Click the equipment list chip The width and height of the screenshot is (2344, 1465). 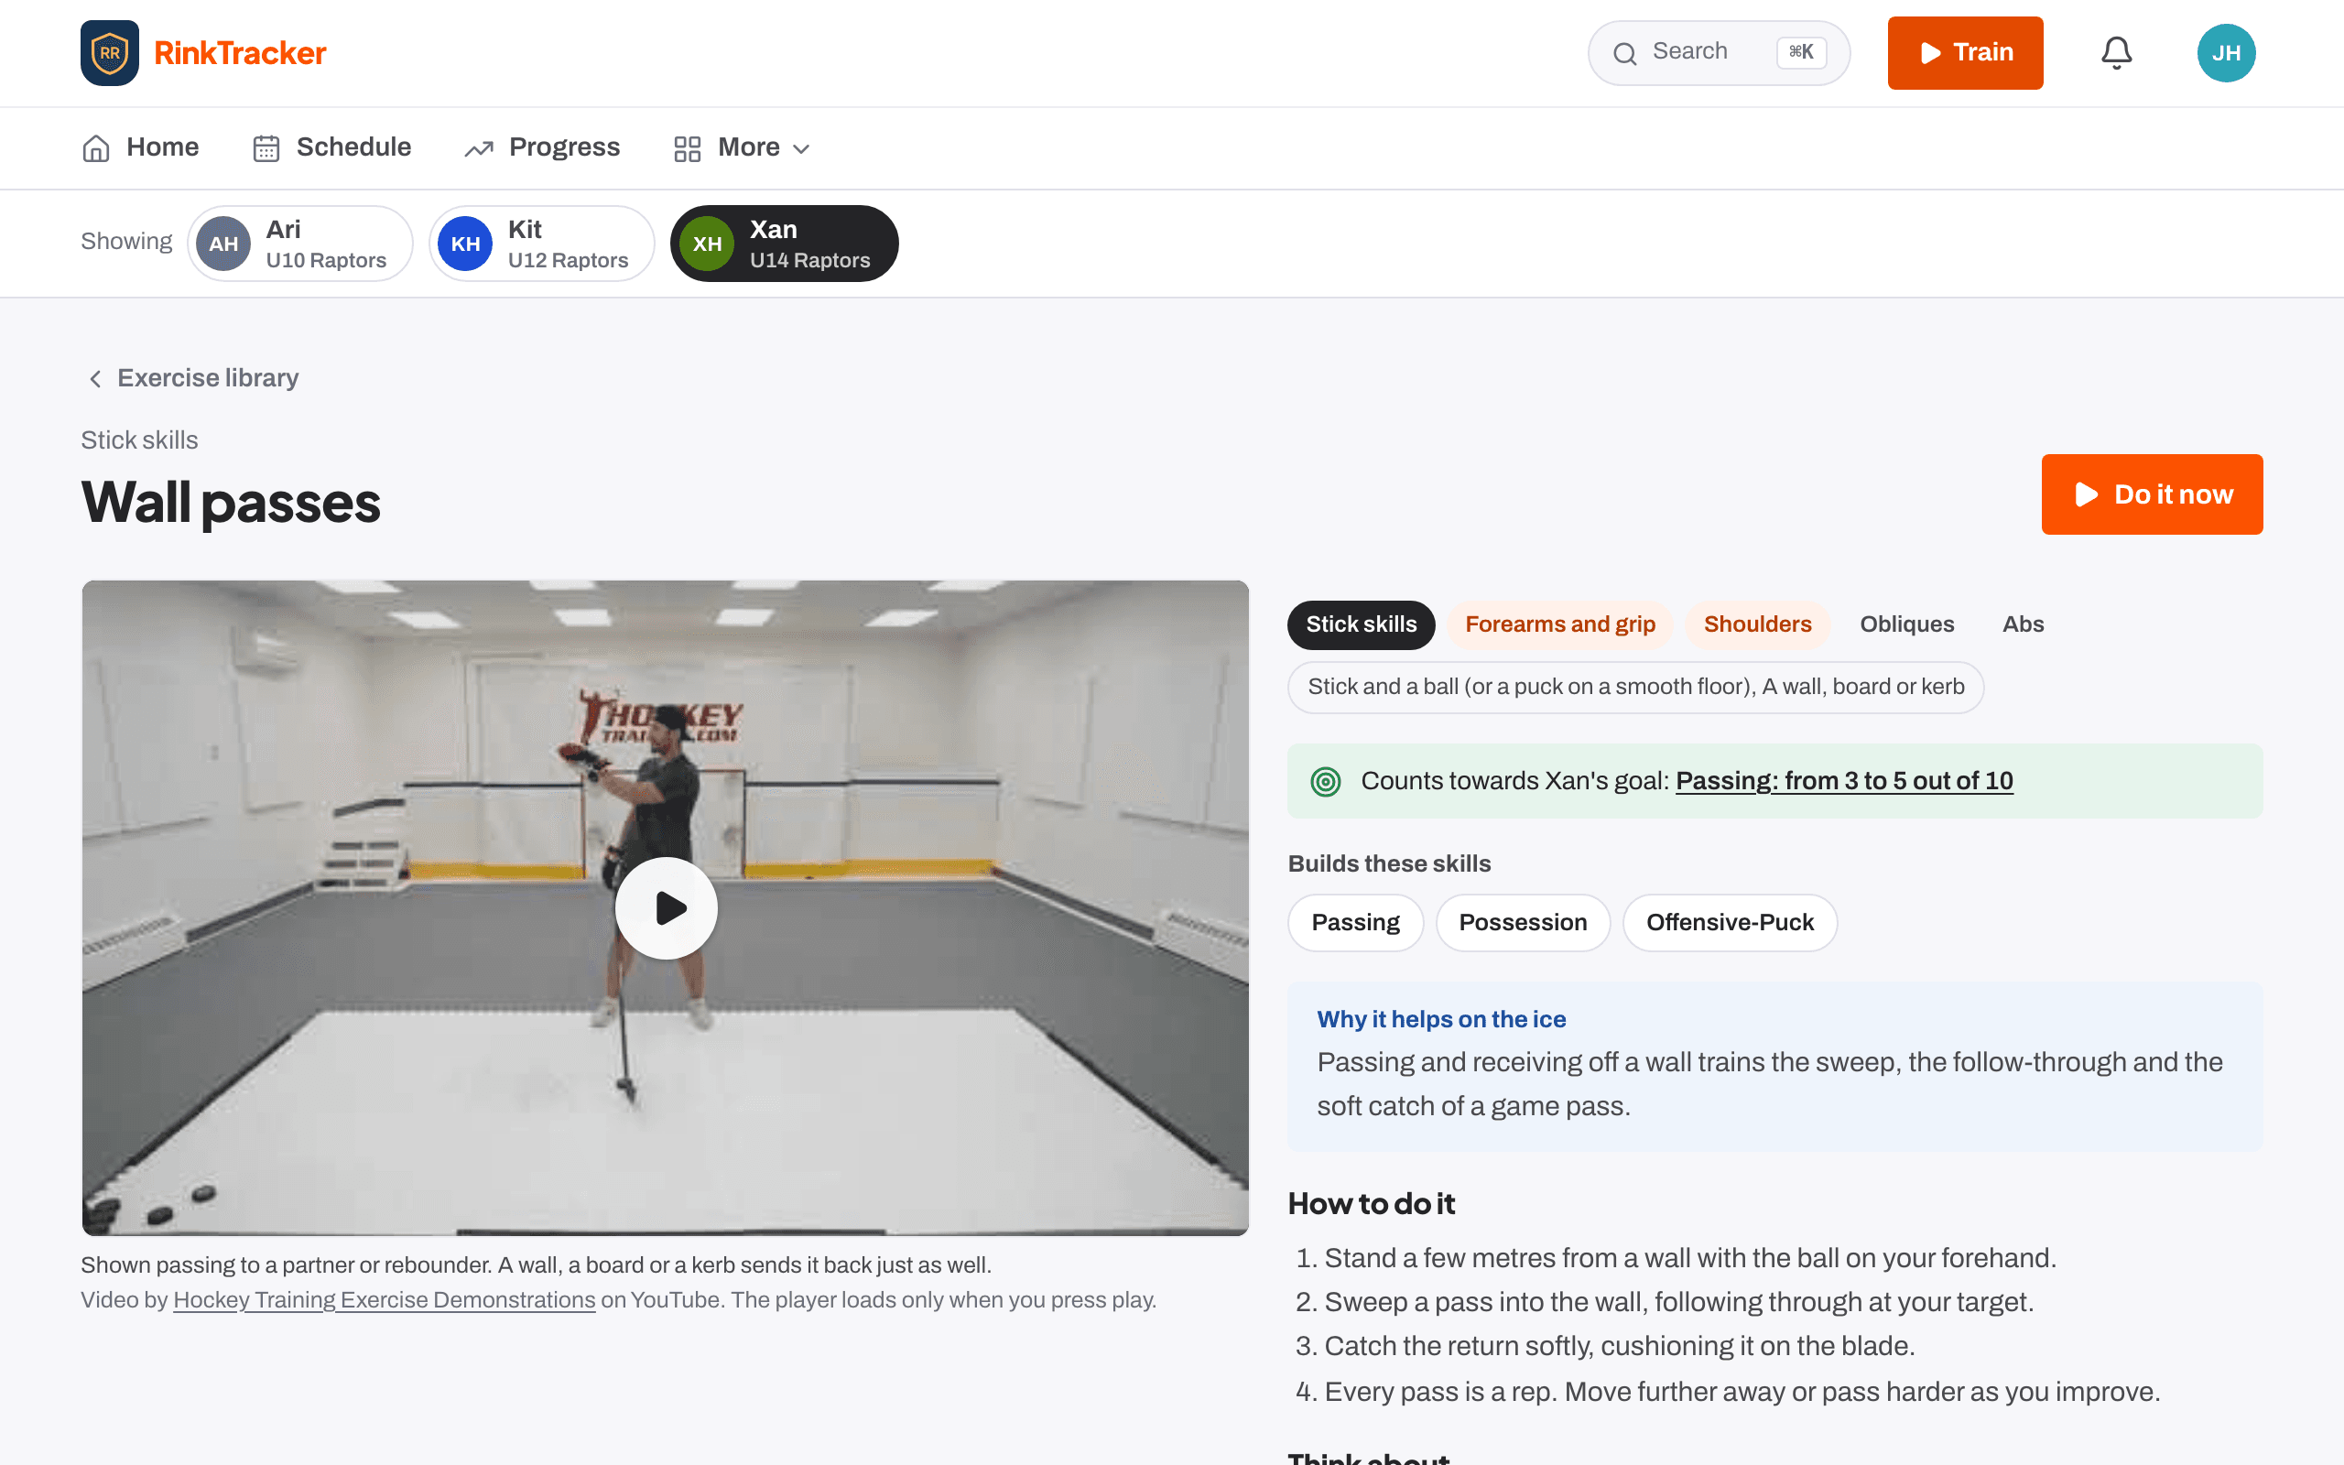click(x=1635, y=687)
